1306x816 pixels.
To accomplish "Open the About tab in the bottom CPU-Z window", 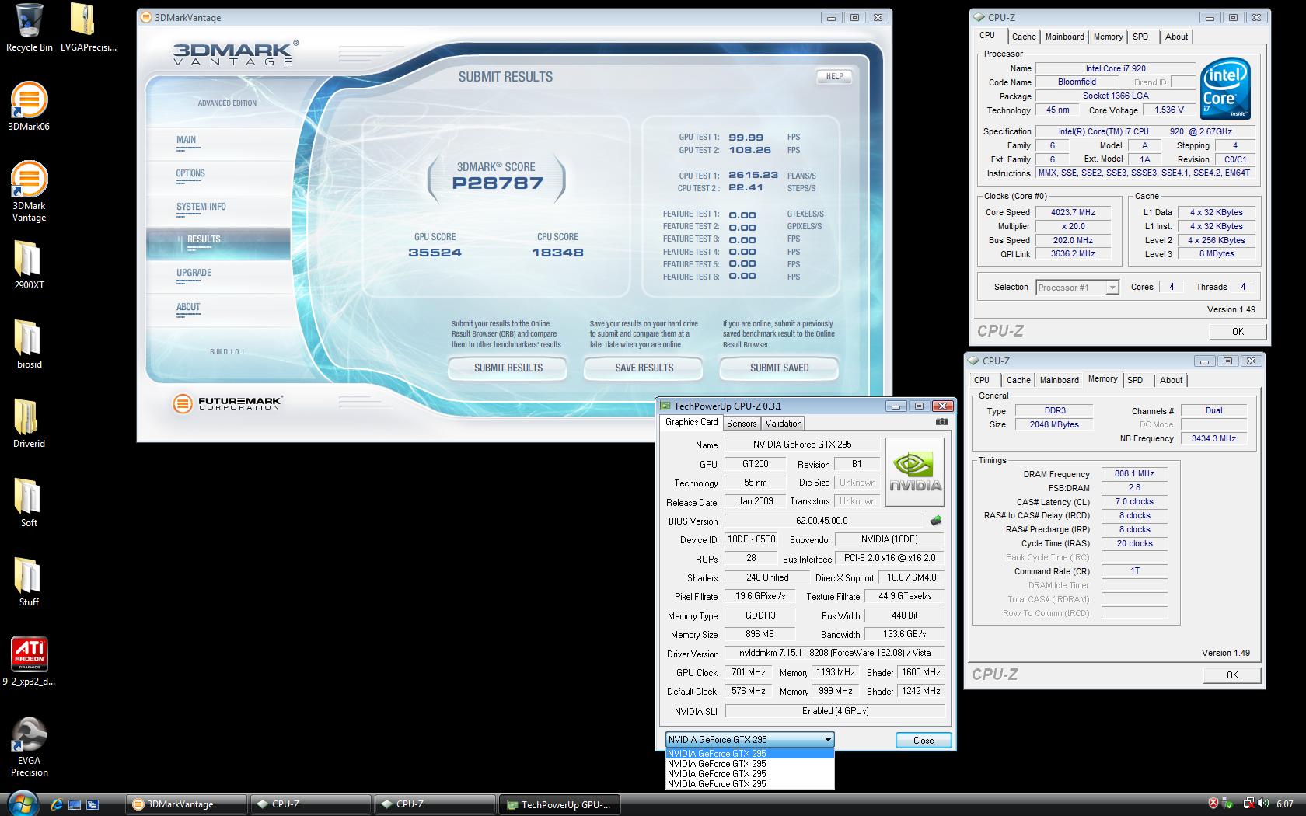I will coord(1171,380).
